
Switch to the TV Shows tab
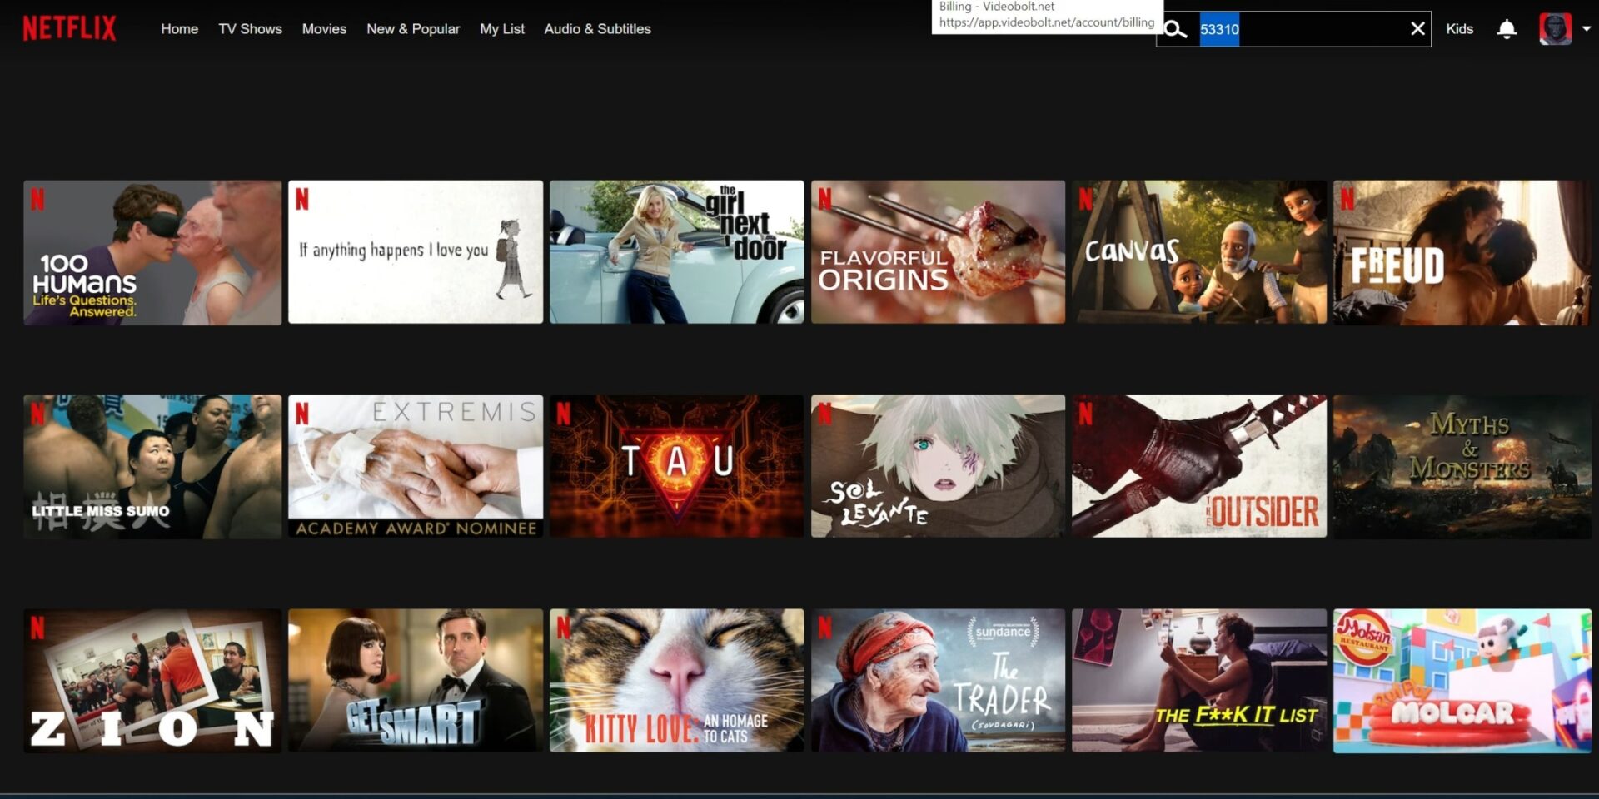250,28
